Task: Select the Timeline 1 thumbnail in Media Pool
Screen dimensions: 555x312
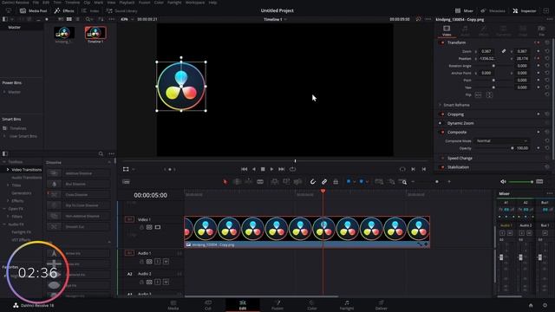Action: (x=95, y=33)
